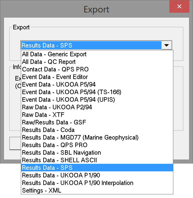The height and width of the screenshot is (198, 193).
Task: Choose Raw/Results Data - GSF
Action: pos(54,122)
